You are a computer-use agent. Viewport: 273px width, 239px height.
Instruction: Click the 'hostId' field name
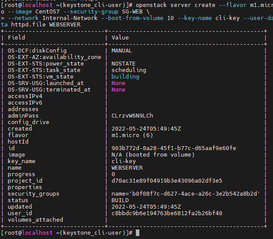(x=18, y=141)
